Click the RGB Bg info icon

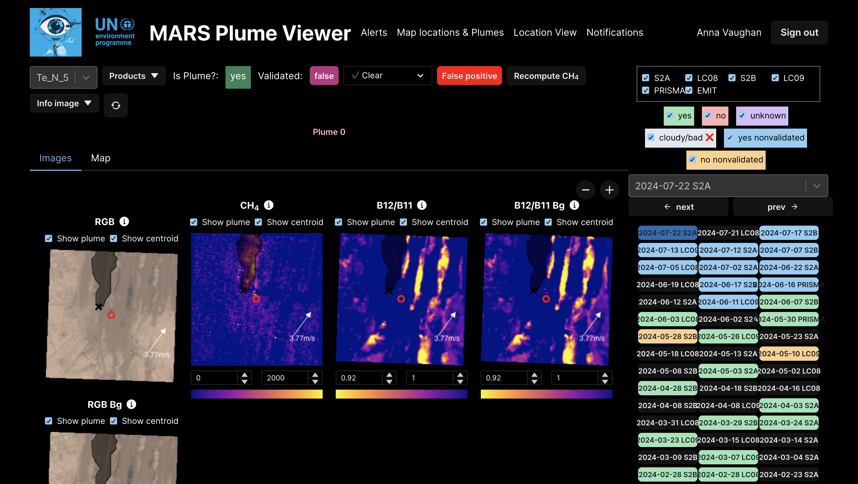[x=131, y=404]
